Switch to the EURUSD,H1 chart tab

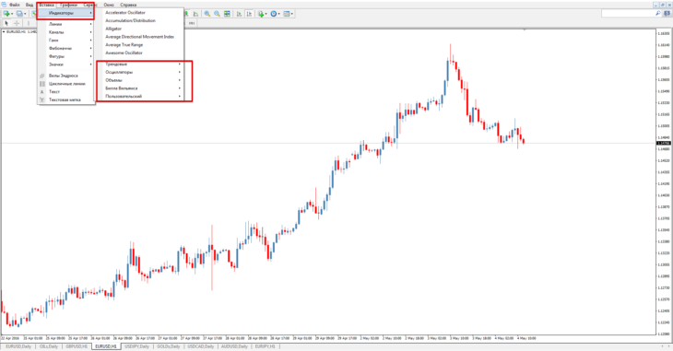click(106, 346)
